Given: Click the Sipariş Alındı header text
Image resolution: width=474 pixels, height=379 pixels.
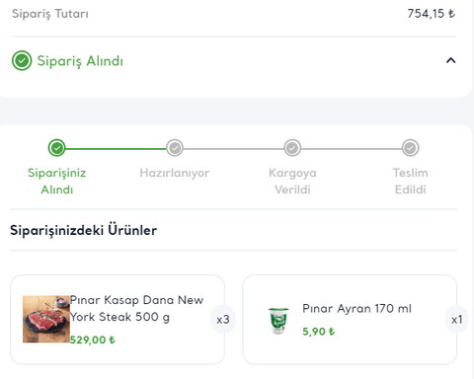Looking at the screenshot, I should [x=80, y=61].
